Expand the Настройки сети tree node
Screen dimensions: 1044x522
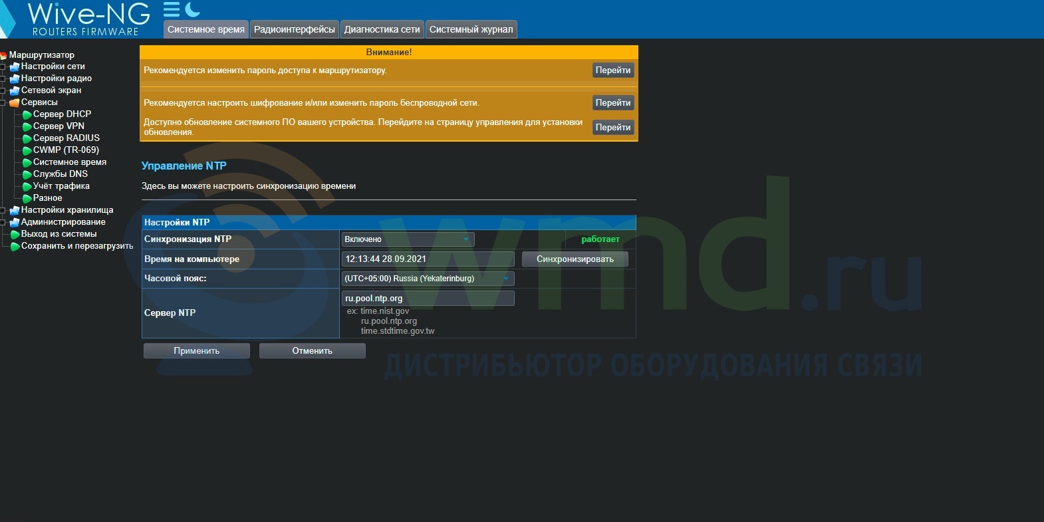(x=3, y=66)
